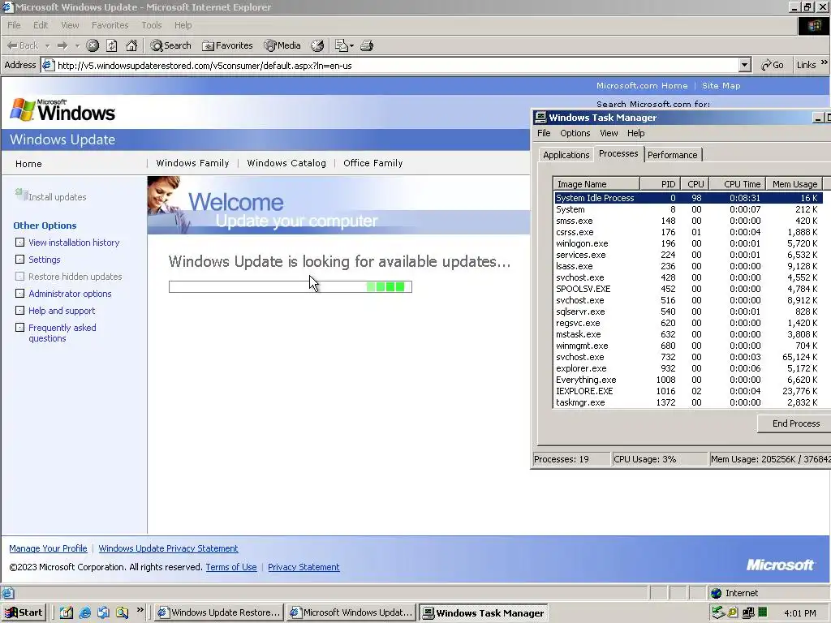831x623 pixels.
Task: Select the explorer.exe process row
Action: pos(688,368)
